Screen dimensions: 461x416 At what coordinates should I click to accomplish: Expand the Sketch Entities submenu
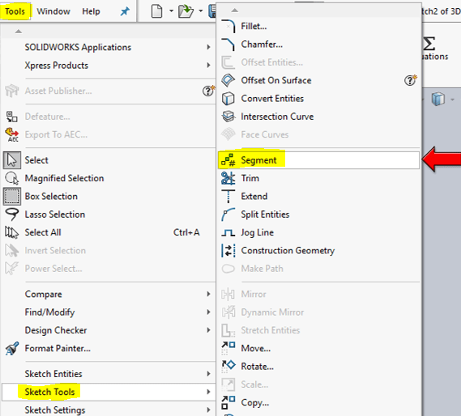click(109, 374)
